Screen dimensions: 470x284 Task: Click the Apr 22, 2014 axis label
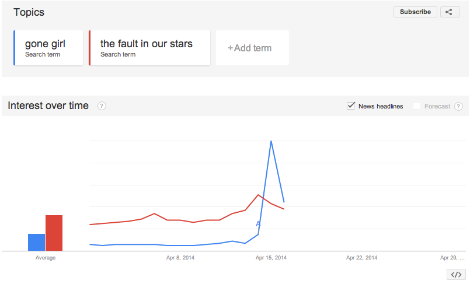[361, 258]
